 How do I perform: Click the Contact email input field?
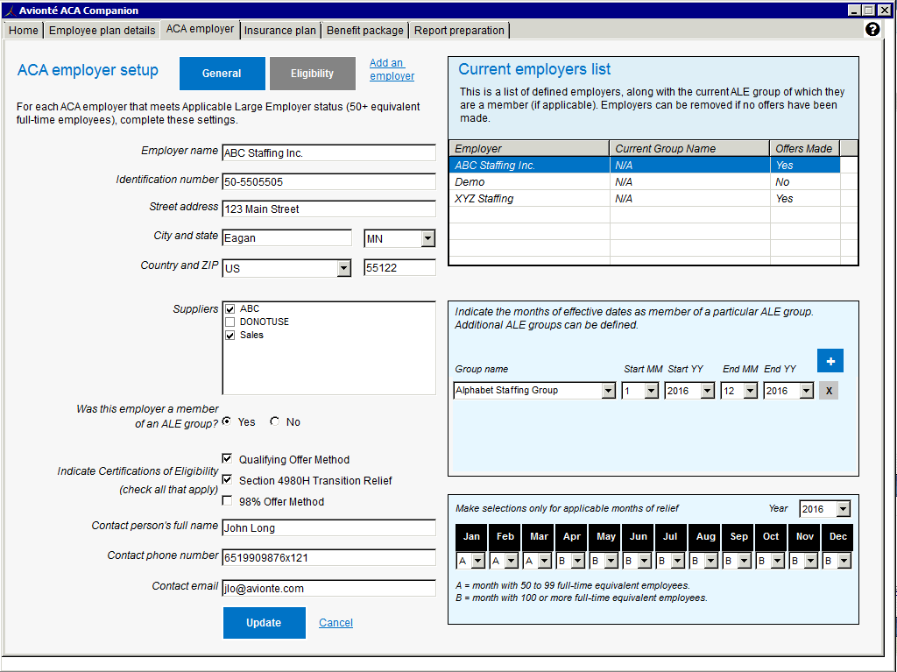[328, 588]
